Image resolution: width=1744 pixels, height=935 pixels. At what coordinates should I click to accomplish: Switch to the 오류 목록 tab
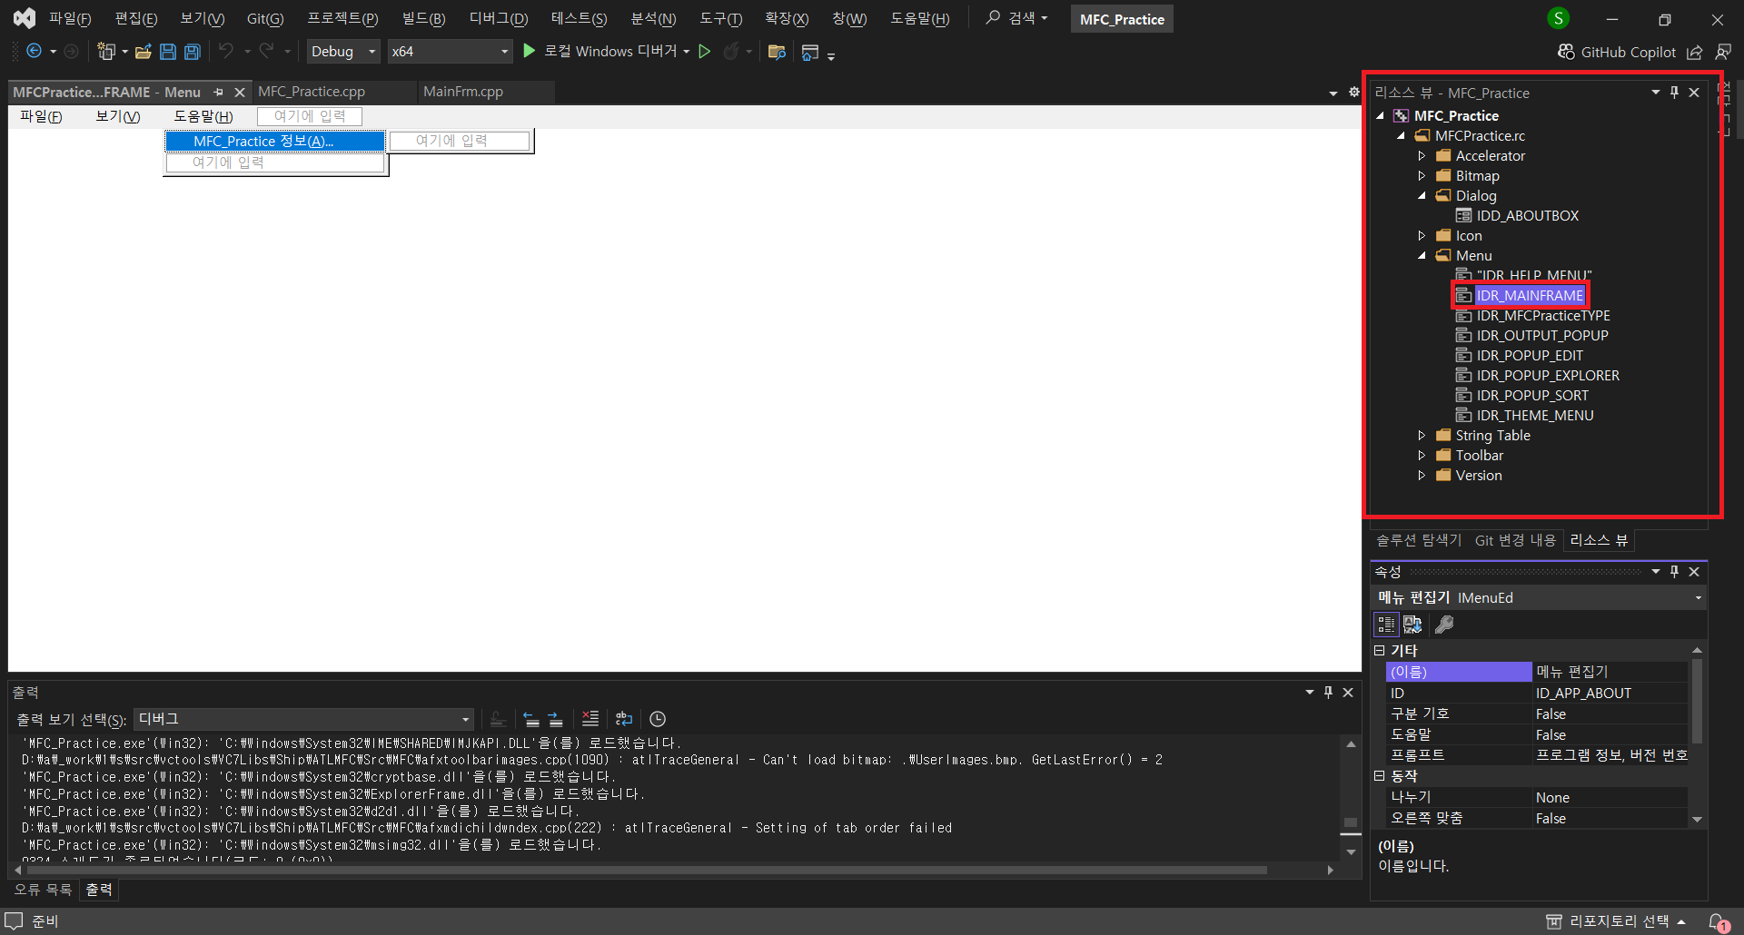(x=43, y=890)
